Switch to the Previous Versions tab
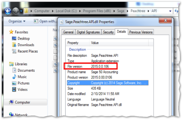This screenshot has width=183, height=120. click(141, 32)
